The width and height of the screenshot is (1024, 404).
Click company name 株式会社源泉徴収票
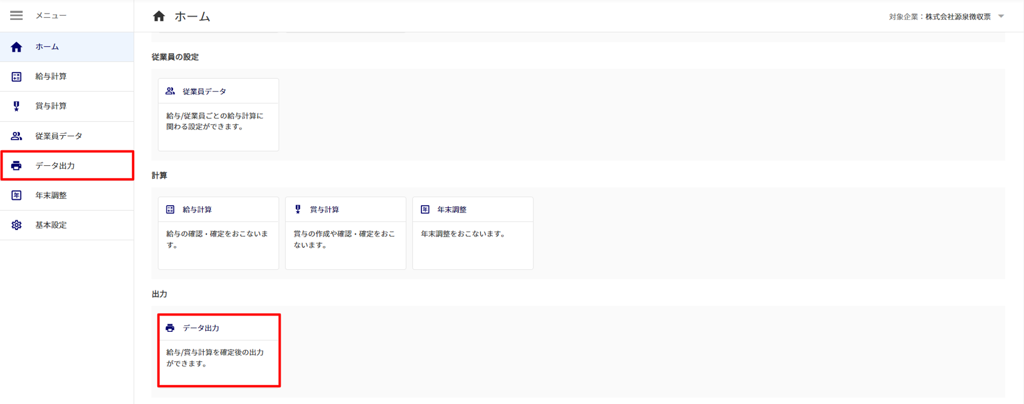[958, 17]
